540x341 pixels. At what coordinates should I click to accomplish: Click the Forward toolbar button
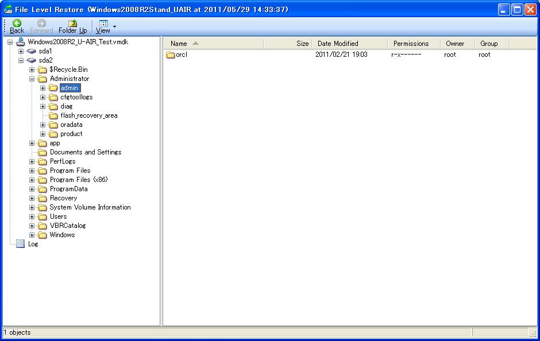click(41, 26)
